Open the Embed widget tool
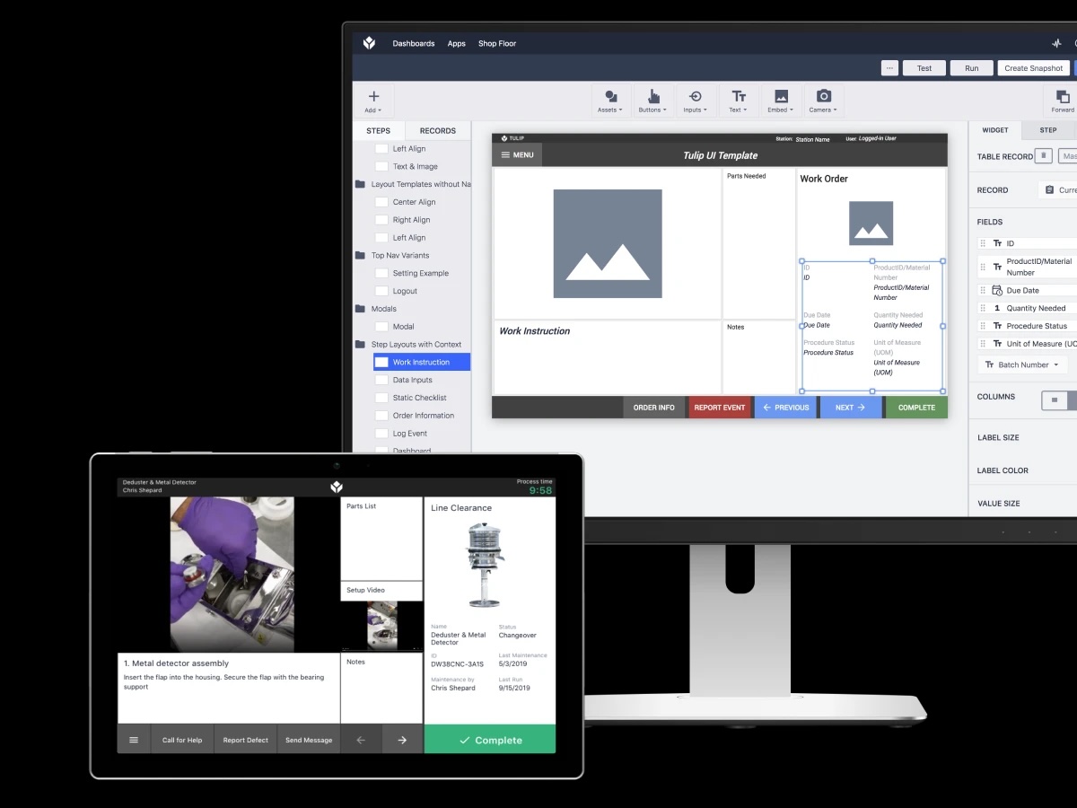 coord(781,101)
